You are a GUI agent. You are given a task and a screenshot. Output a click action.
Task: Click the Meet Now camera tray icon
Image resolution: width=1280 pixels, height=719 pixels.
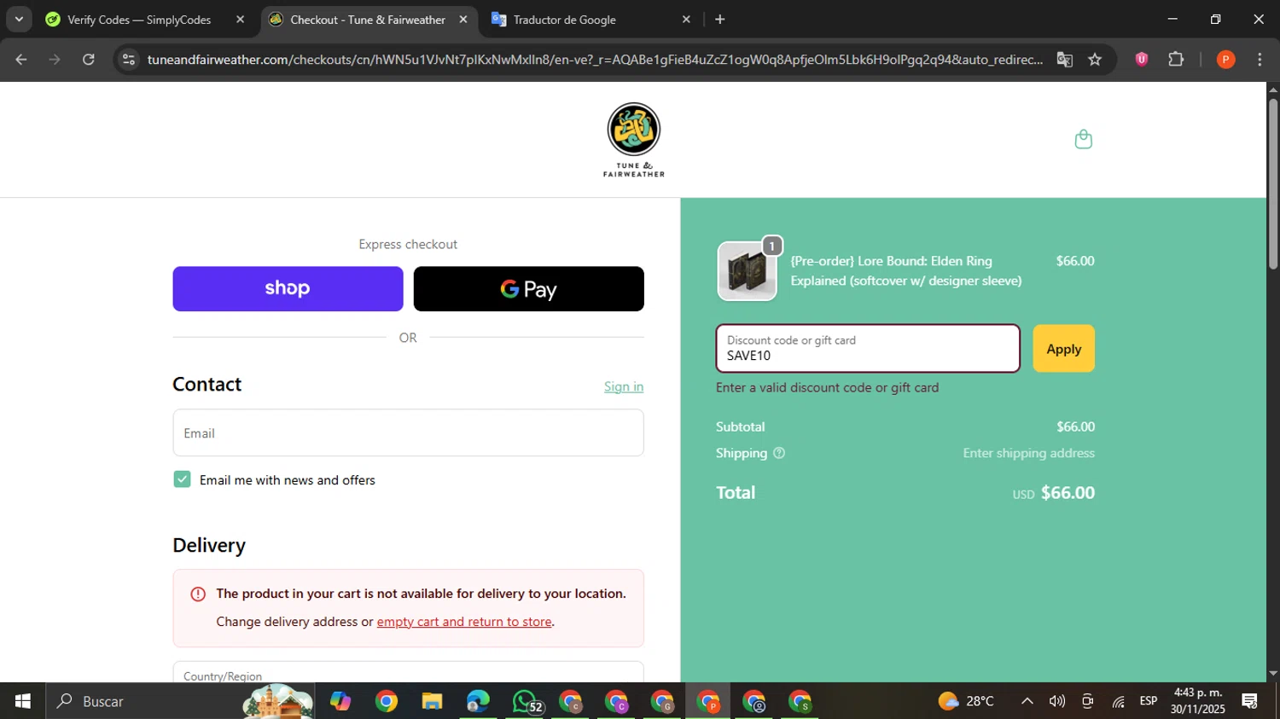click(1087, 701)
